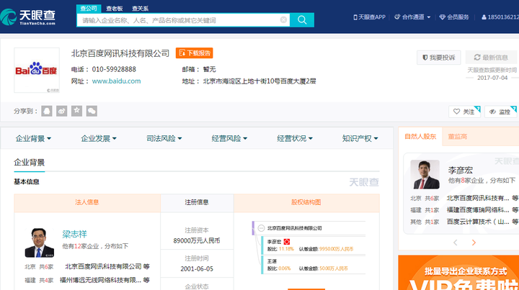Click the address 北京市海淀区上地十街10号百度大厦2层
This screenshot has width=519, height=290.
(x=259, y=81)
